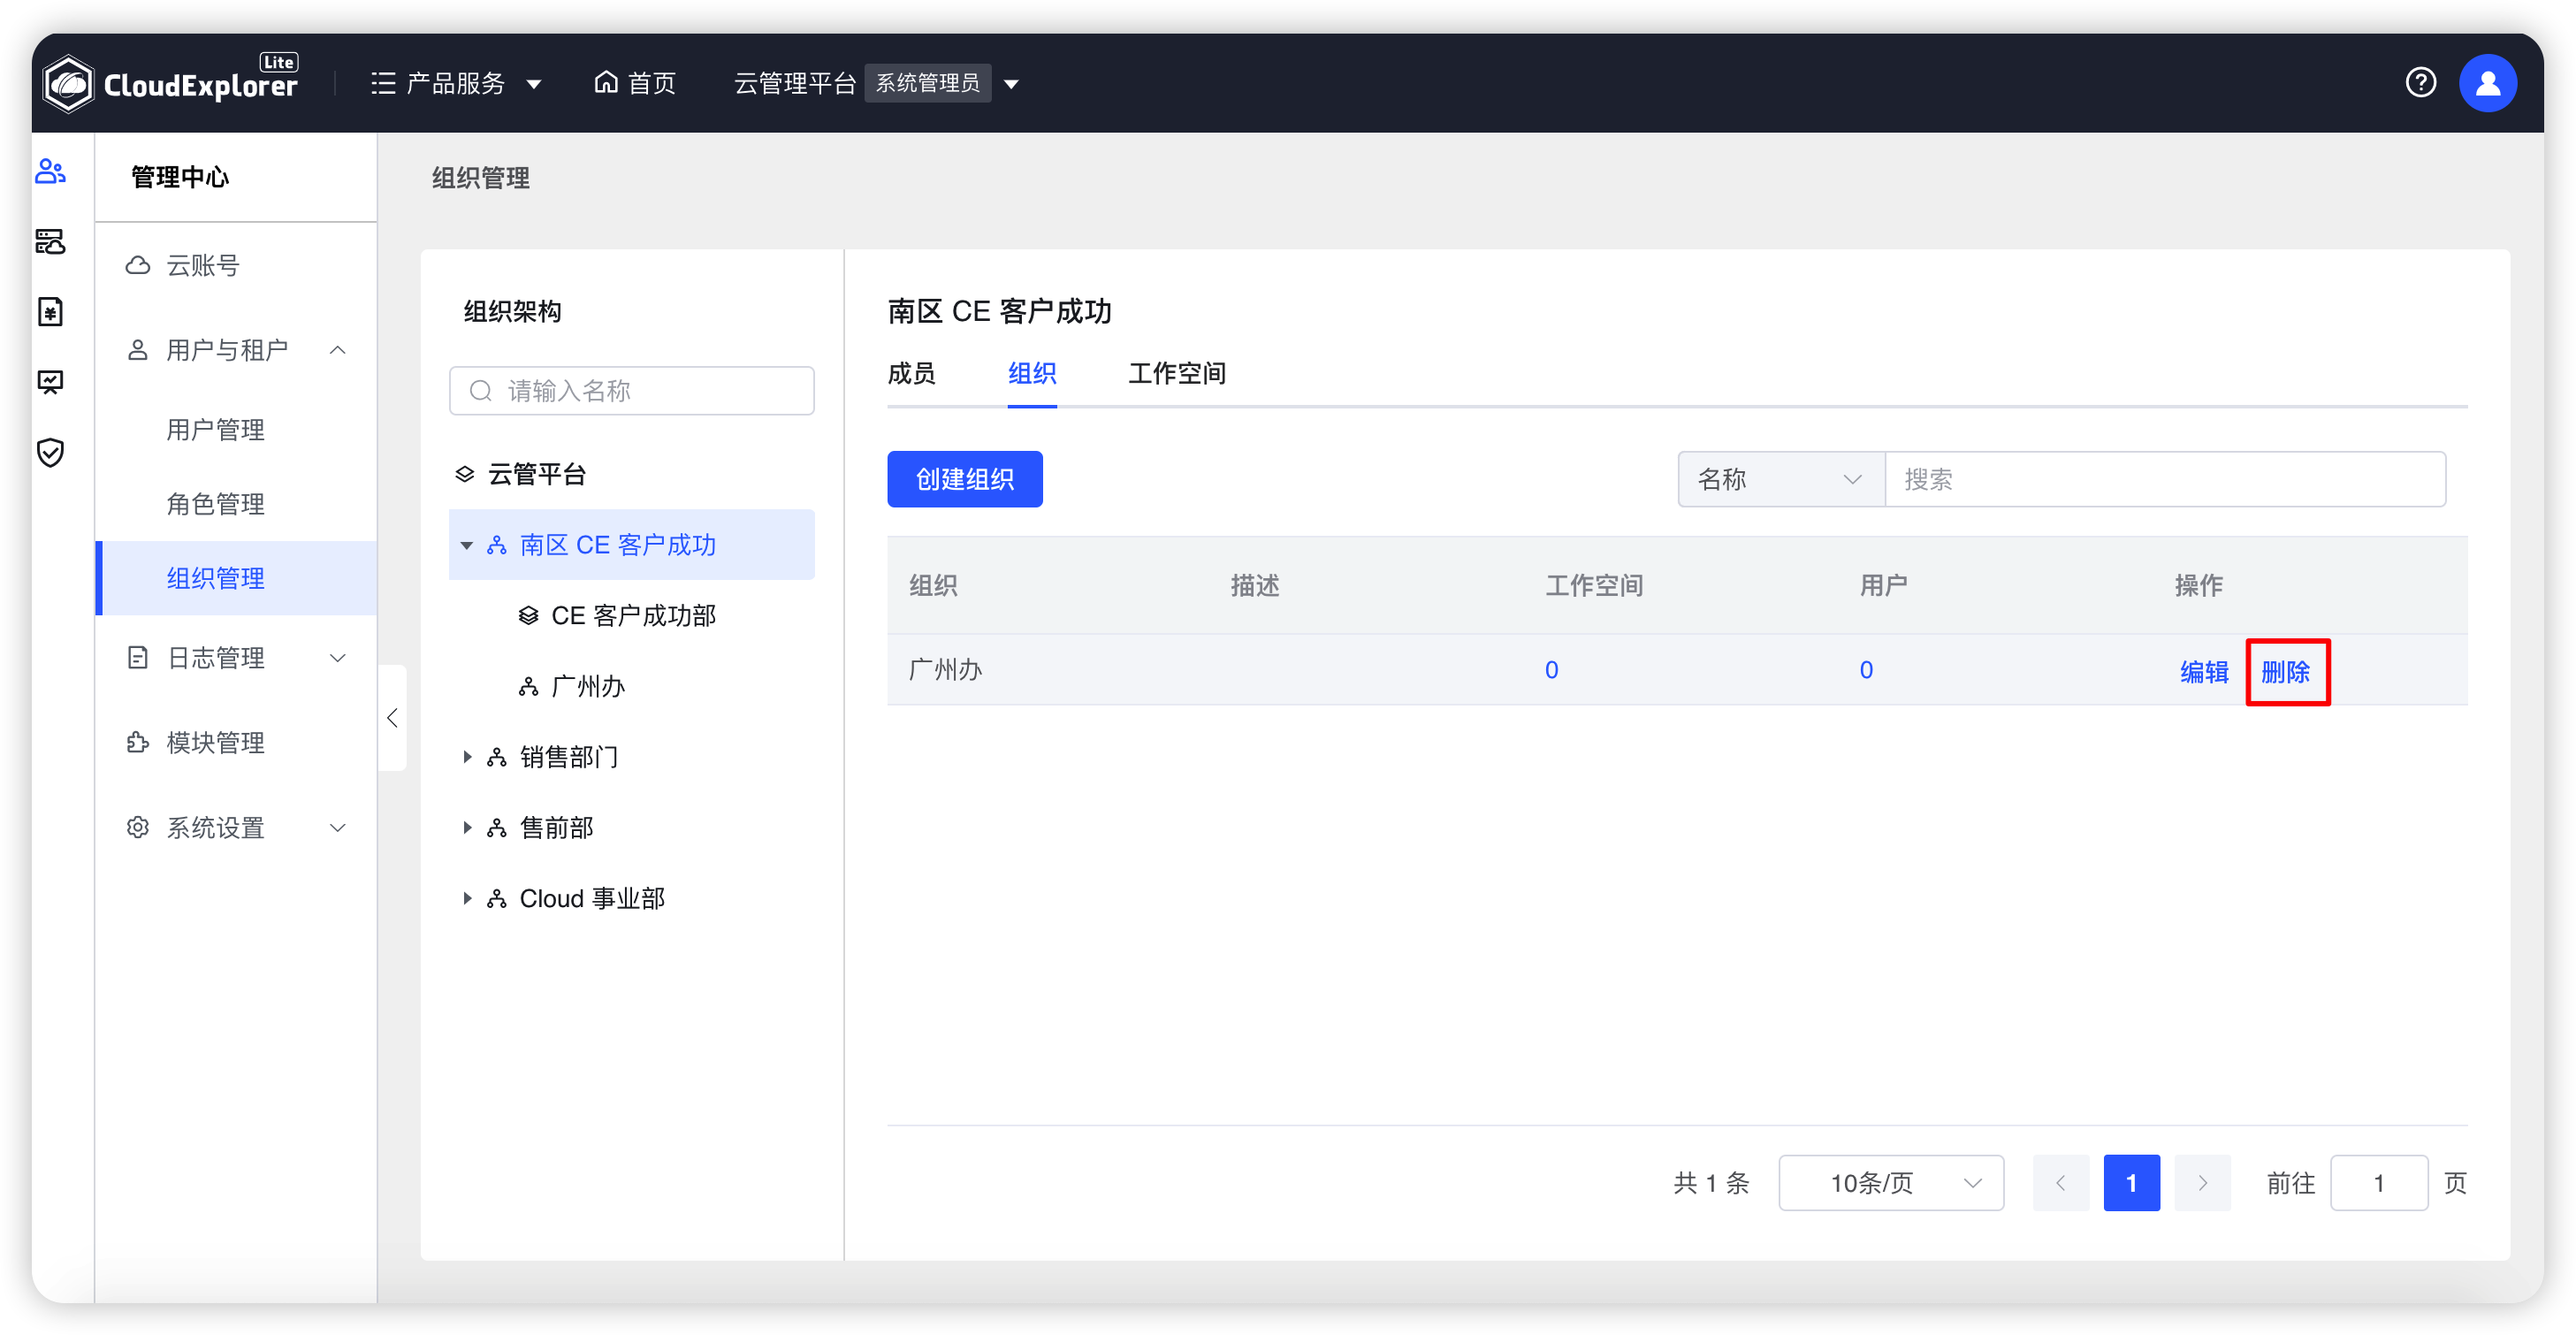2576x1335 pixels.
Task: Click the 产品服务 list icon
Action: click(x=383, y=83)
